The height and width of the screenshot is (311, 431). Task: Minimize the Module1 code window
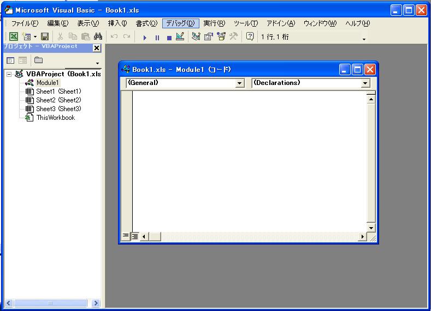344,70
